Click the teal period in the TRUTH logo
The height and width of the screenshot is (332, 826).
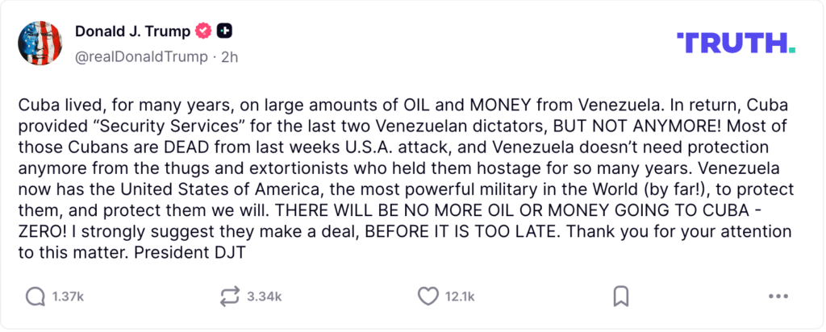pyautogui.click(x=791, y=50)
